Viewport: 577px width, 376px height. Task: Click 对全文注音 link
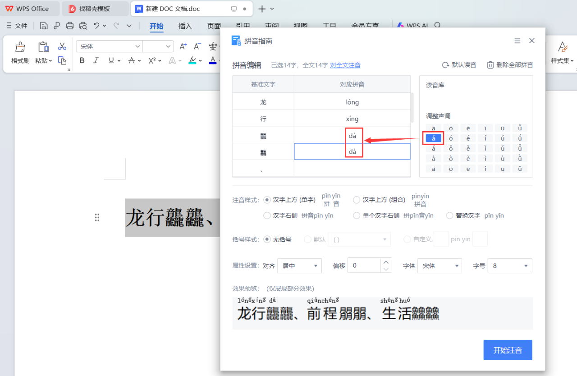click(345, 65)
